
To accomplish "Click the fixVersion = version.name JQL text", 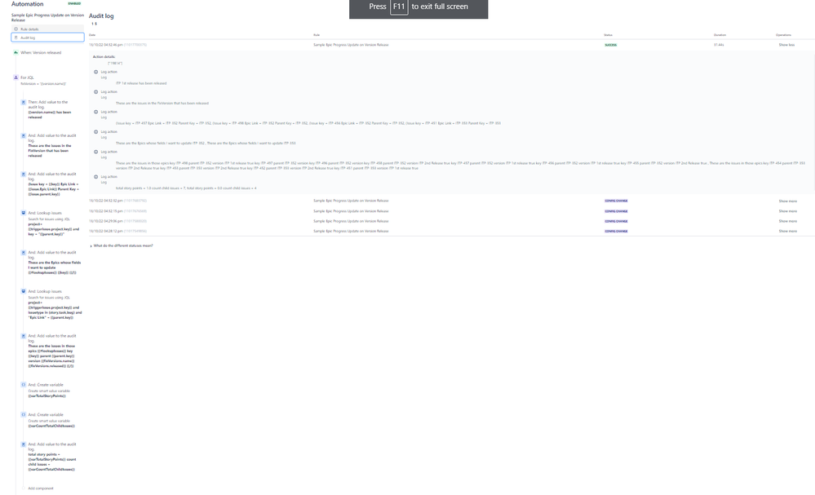I will pyautogui.click(x=43, y=84).
